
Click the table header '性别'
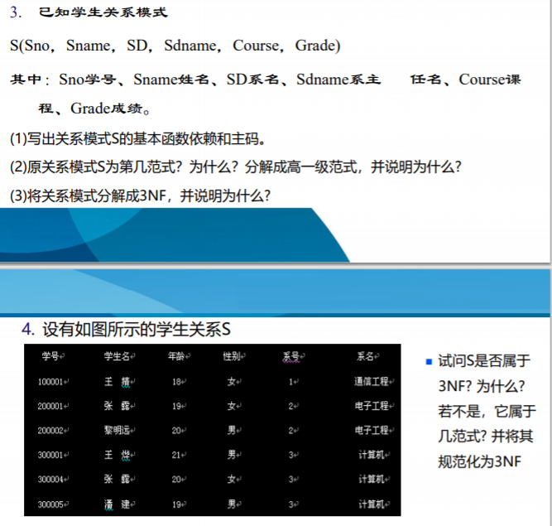coord(233,356)
